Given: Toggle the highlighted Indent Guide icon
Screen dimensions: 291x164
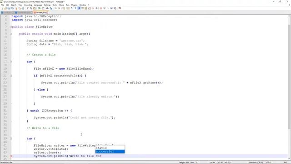Looking at the screenshot, I should click(x=79, y=8).
